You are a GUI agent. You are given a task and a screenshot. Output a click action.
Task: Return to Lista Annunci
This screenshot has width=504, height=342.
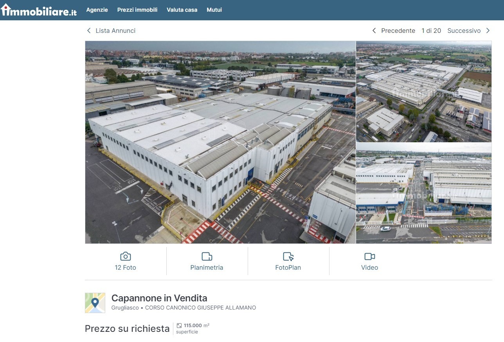[115, 30]
